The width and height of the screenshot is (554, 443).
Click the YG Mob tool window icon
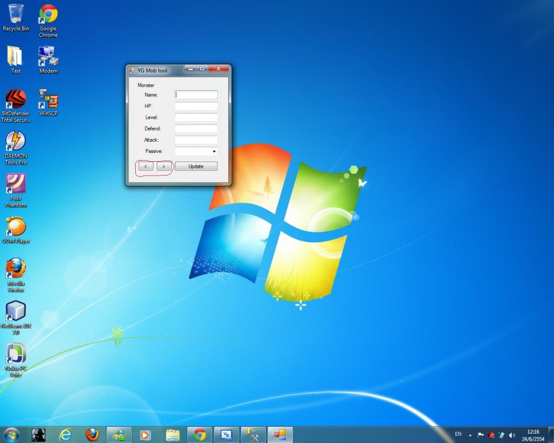[x=132, y=70]
